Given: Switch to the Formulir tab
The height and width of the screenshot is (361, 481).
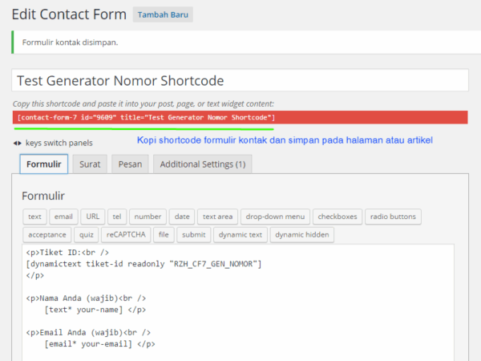Looking at the screenshot, I should (44, 164).
